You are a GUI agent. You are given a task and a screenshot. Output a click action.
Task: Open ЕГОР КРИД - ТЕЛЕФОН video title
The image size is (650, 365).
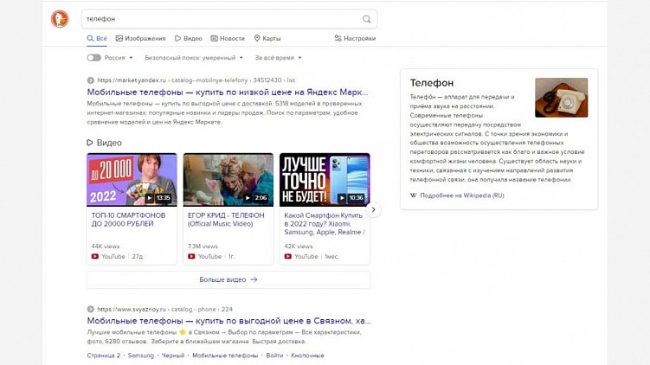click(226, 220)
